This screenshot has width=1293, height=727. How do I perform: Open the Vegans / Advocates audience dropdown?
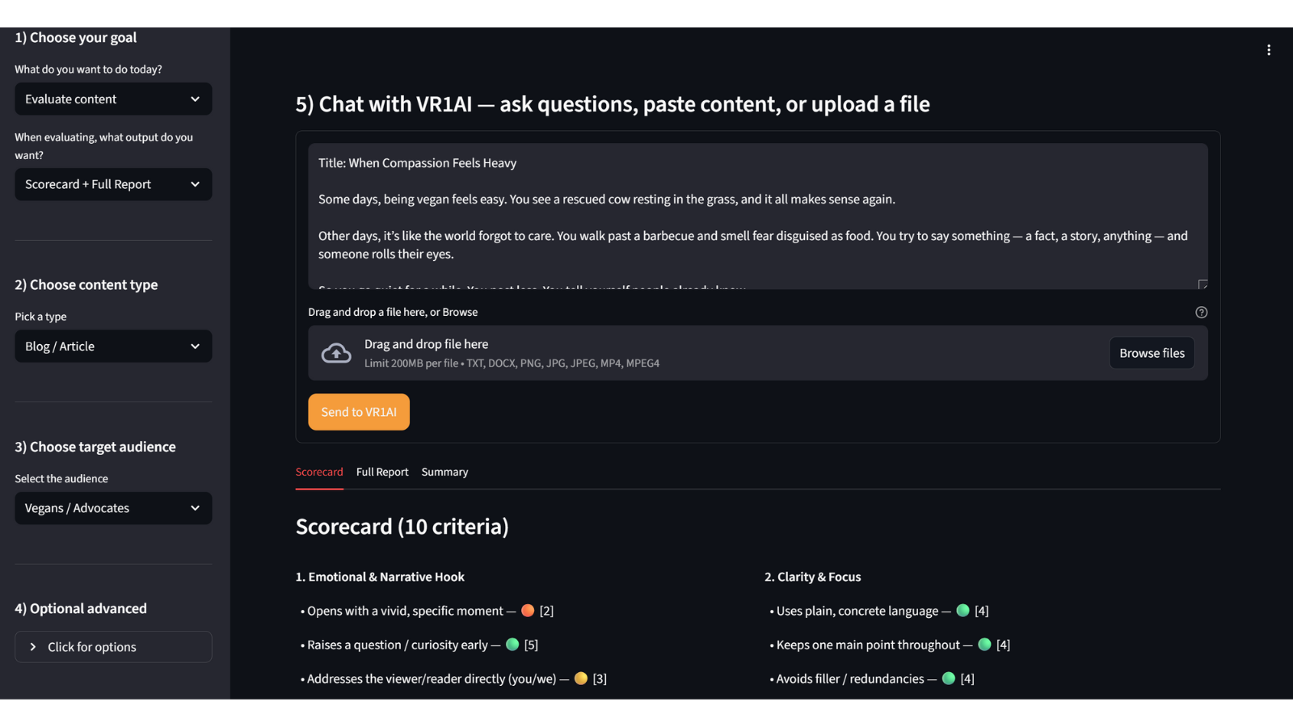113,508
